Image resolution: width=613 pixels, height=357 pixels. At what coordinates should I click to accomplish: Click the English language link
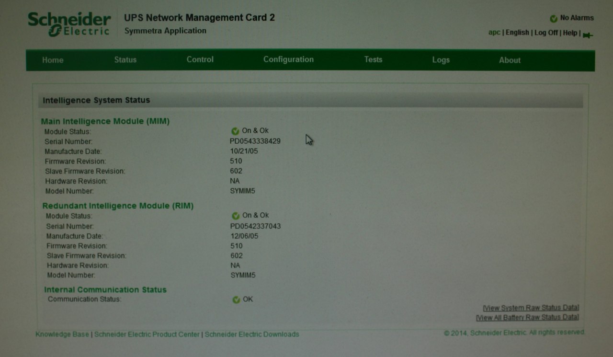[x=517, y=33]
